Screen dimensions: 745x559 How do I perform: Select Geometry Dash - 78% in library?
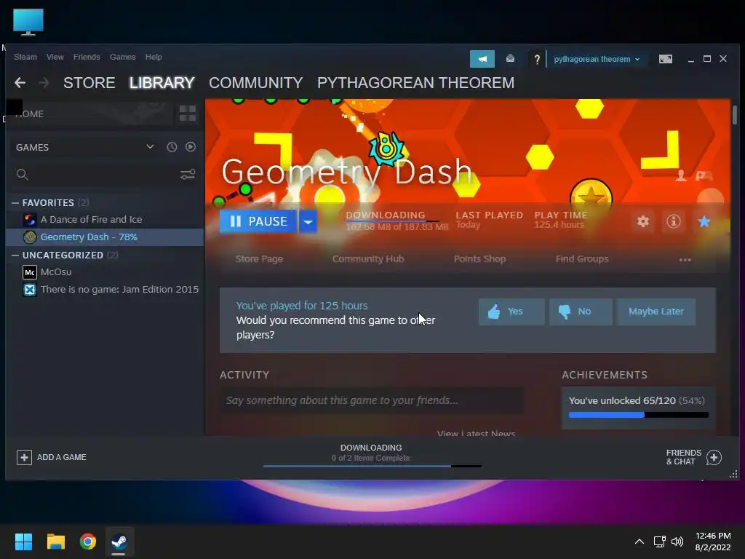point(105,237)
